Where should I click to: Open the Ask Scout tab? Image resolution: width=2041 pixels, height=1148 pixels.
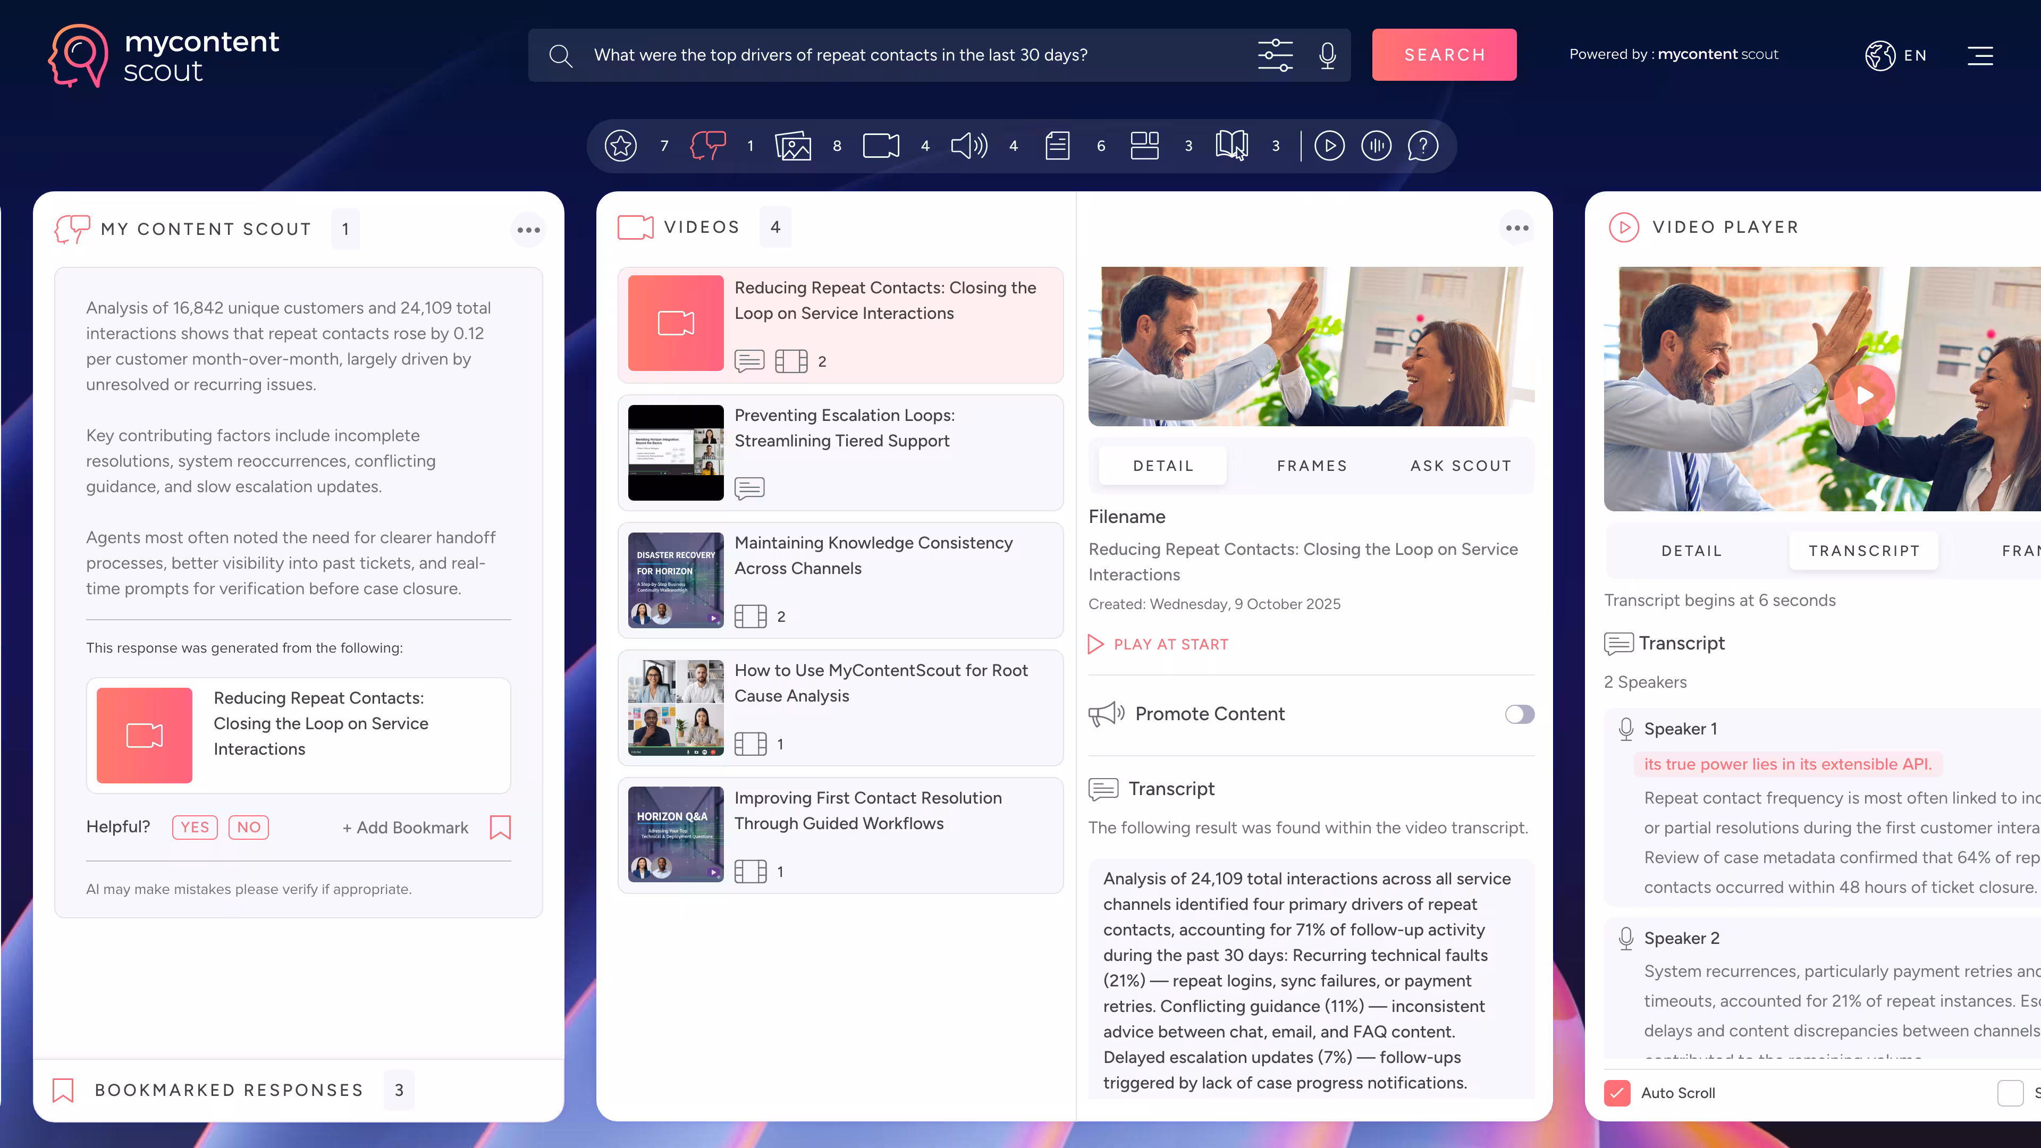coord(1460,466)
